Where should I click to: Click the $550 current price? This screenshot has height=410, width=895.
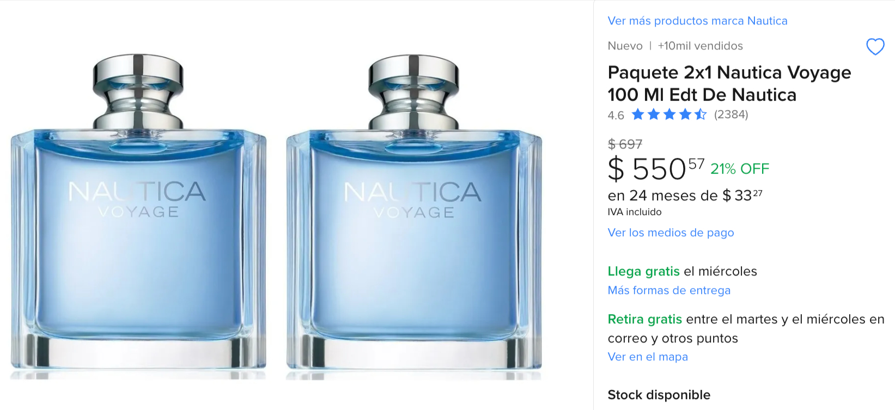pyautogui.click(x=656, y=169)
